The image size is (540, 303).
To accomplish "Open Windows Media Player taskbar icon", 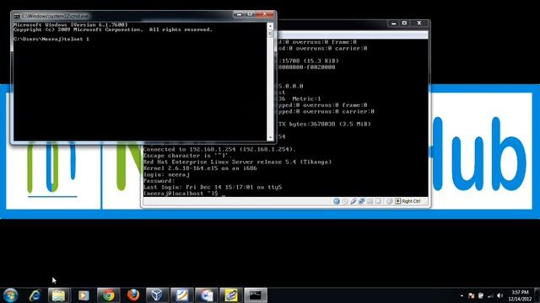I will [84, 295].
